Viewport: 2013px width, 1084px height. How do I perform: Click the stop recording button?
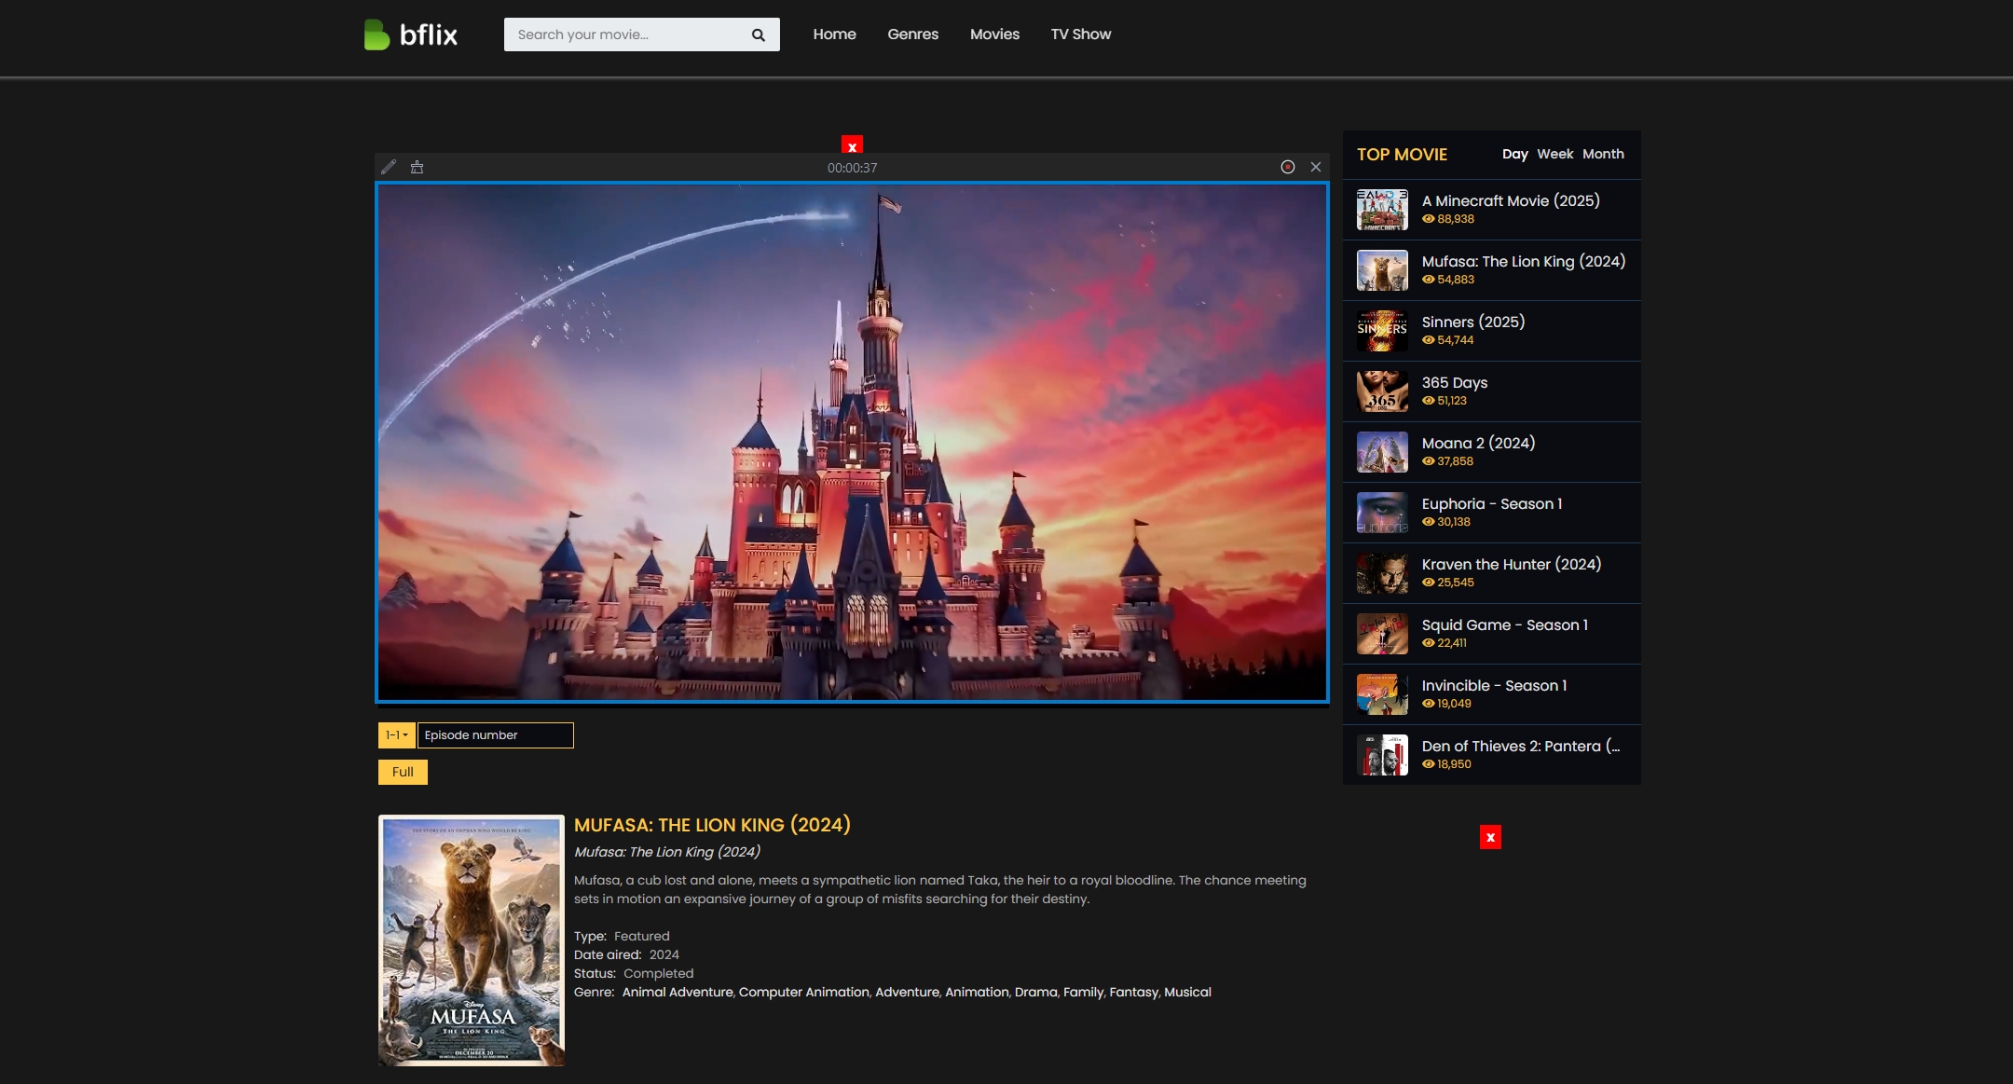(1288, 167)
